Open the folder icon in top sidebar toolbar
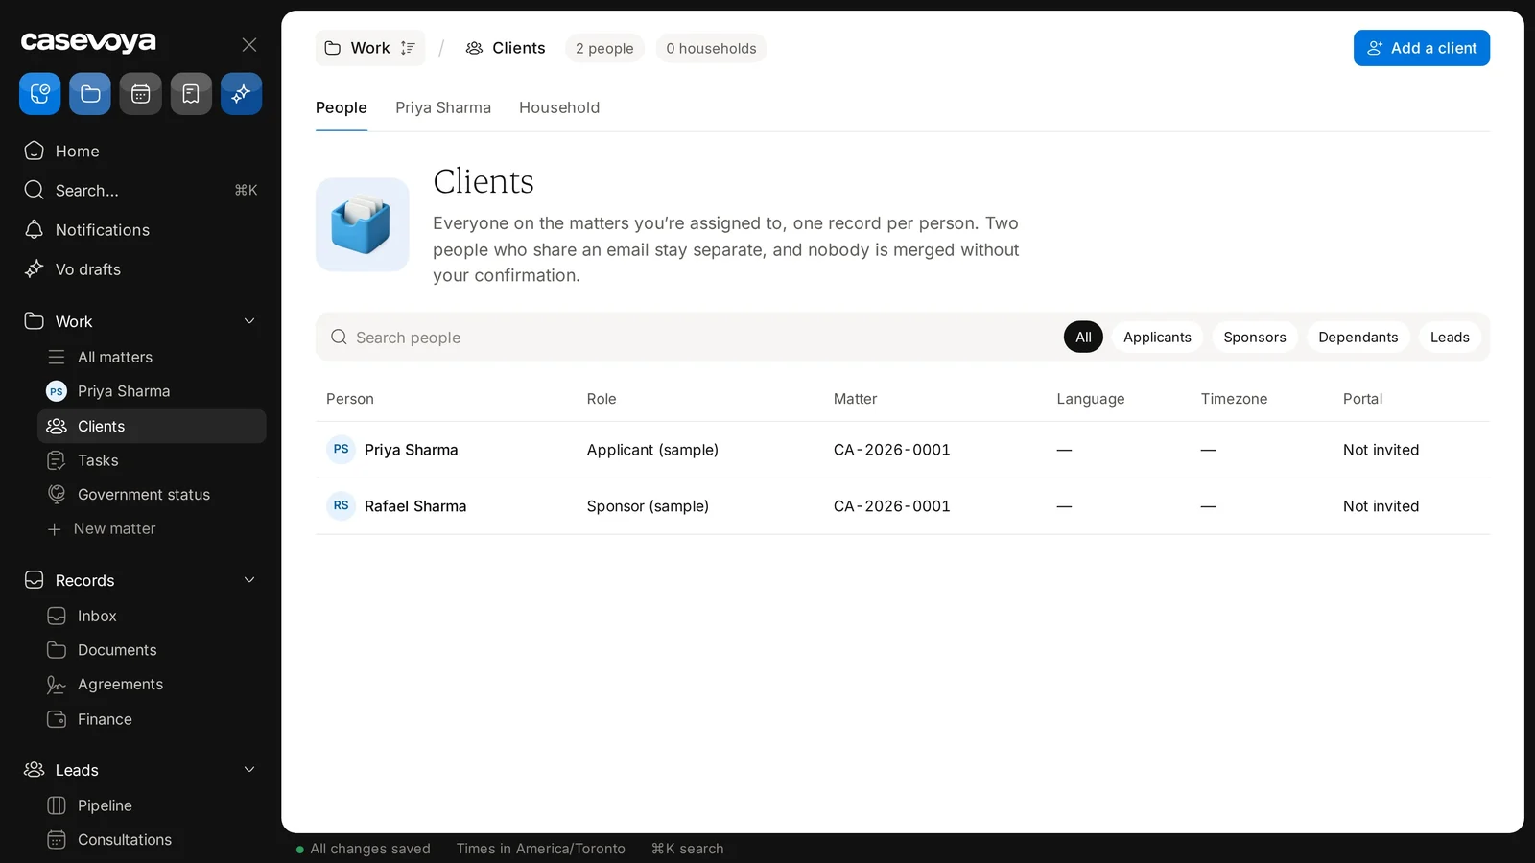This screenshot has width=1535, height=863. pos(90,94)
